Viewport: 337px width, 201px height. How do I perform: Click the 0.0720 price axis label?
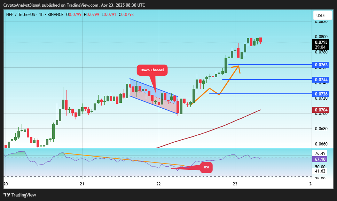tap(321, 98)
